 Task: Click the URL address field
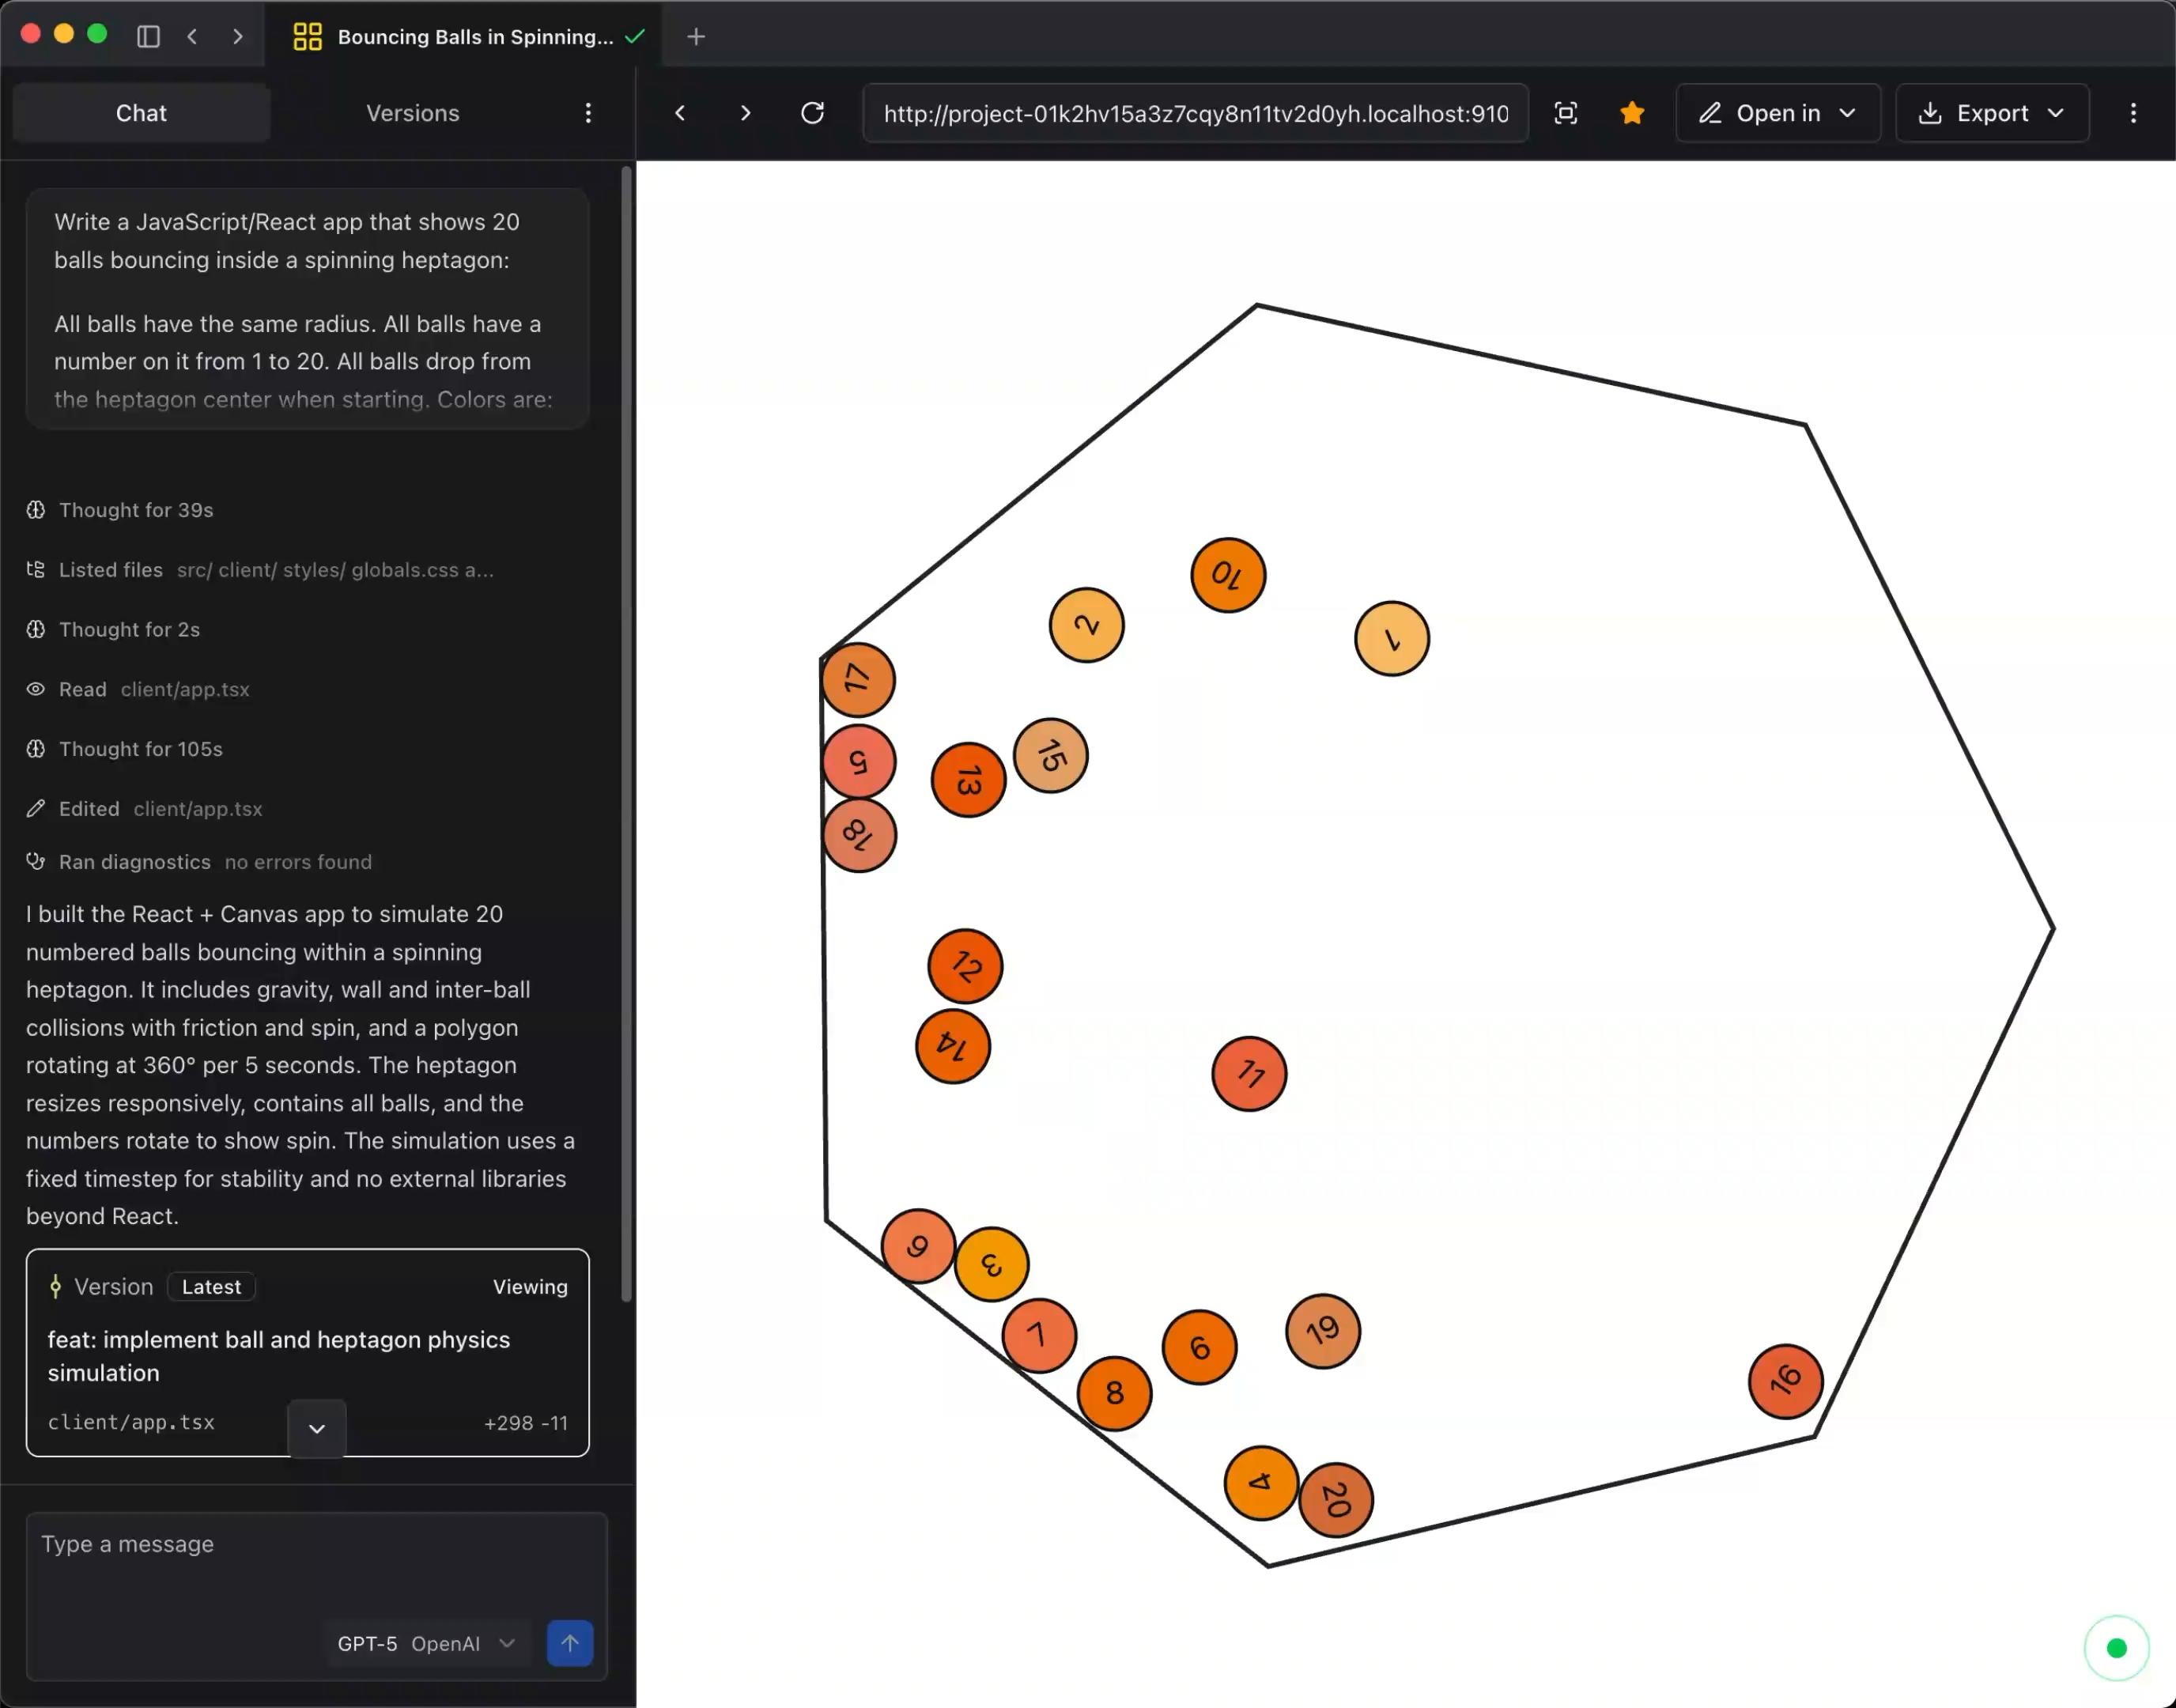pyautogui.click(x=1195, y=113)
